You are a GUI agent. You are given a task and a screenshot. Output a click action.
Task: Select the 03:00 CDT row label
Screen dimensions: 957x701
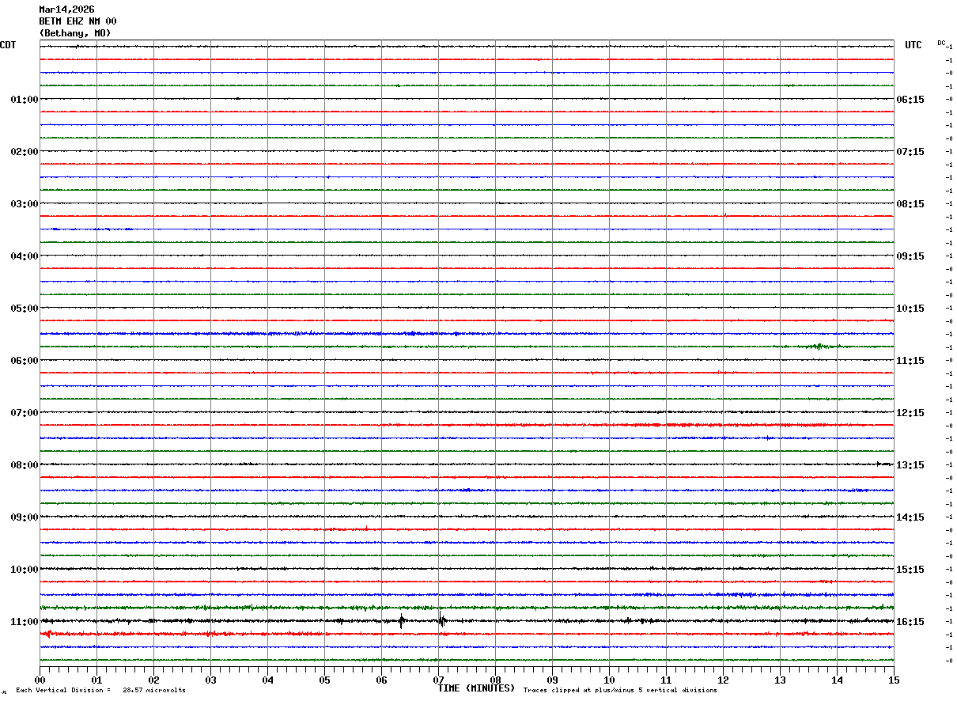pos(24,204)
